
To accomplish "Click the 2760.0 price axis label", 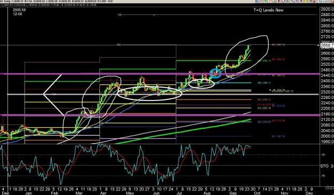I will click(327, 32).
